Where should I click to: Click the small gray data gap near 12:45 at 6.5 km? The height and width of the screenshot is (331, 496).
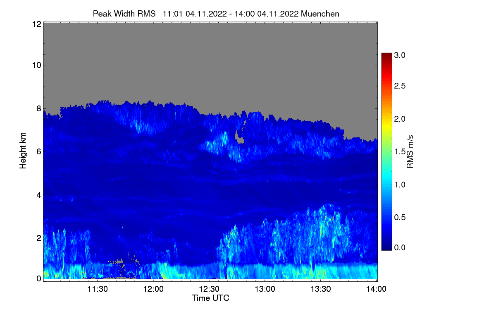click(239, 138)
